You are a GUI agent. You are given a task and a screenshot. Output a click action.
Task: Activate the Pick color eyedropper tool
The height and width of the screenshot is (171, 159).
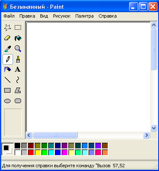pyautogui.click(x=8, y=49)
